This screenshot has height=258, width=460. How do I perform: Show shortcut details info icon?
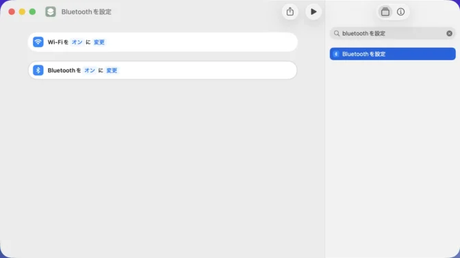pos(400,12)
